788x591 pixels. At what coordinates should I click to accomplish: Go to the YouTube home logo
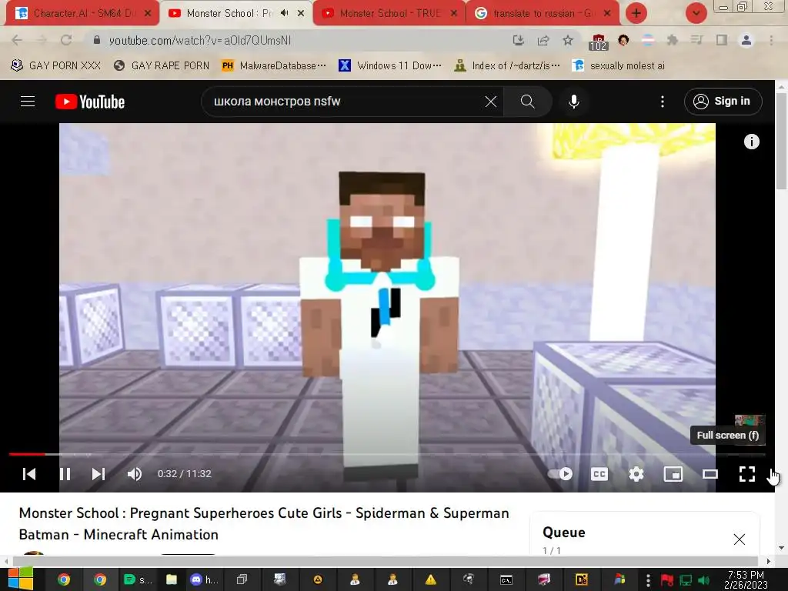pyautogui.click(x=90, y=102)
